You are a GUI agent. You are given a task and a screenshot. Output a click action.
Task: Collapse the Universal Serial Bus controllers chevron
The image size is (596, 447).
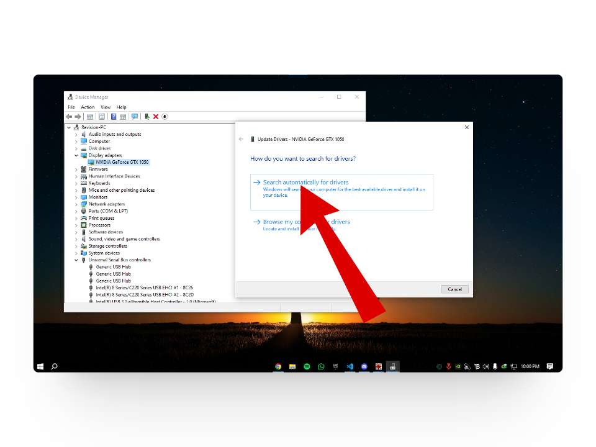76,260
